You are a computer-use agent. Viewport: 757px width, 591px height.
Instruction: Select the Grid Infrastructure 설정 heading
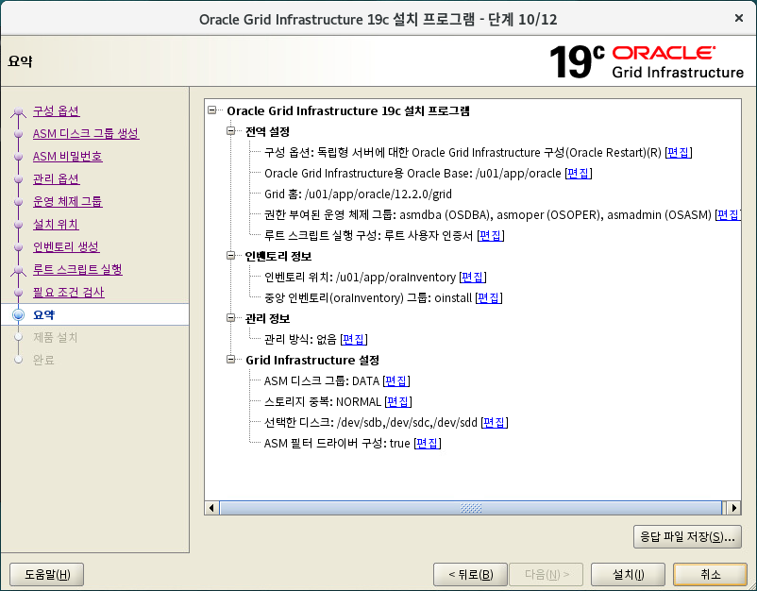point(311,361)
